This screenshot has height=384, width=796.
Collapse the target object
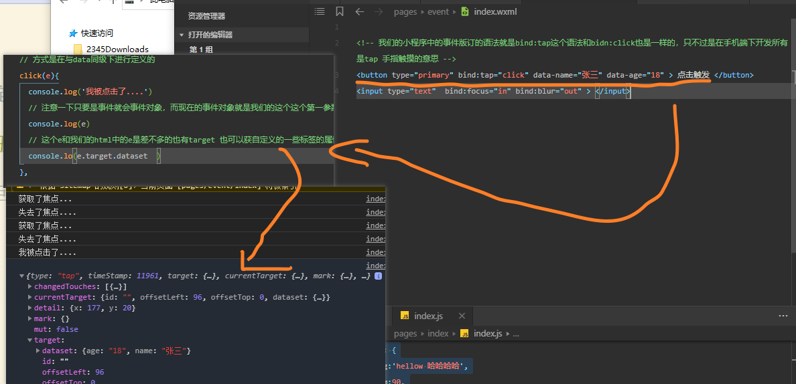click(x=30, y=340)
